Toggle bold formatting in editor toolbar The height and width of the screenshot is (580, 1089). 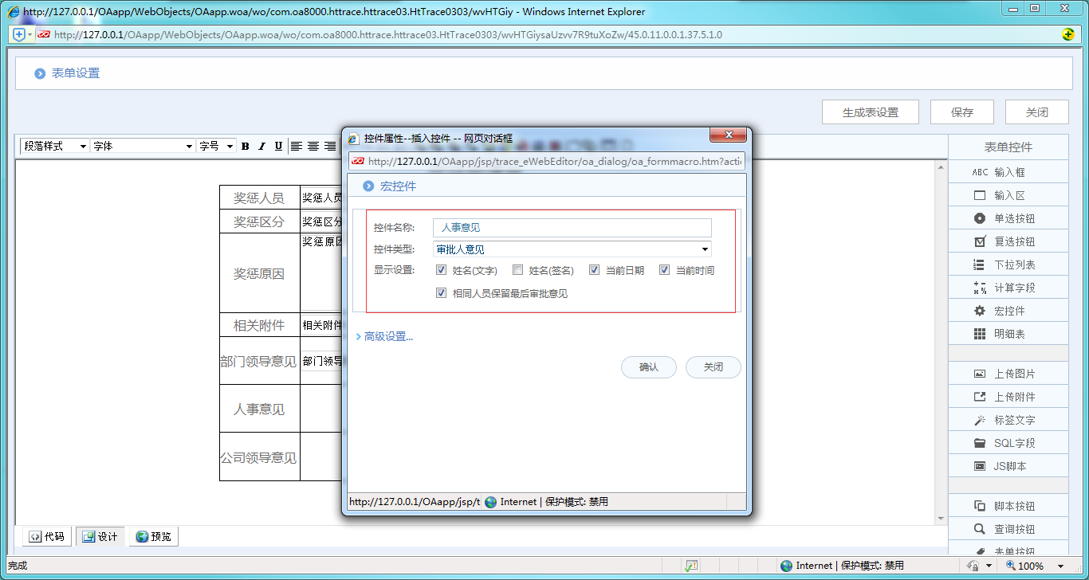246,146
